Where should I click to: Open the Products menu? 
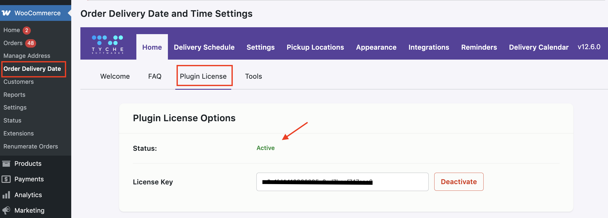coord(28,163)
